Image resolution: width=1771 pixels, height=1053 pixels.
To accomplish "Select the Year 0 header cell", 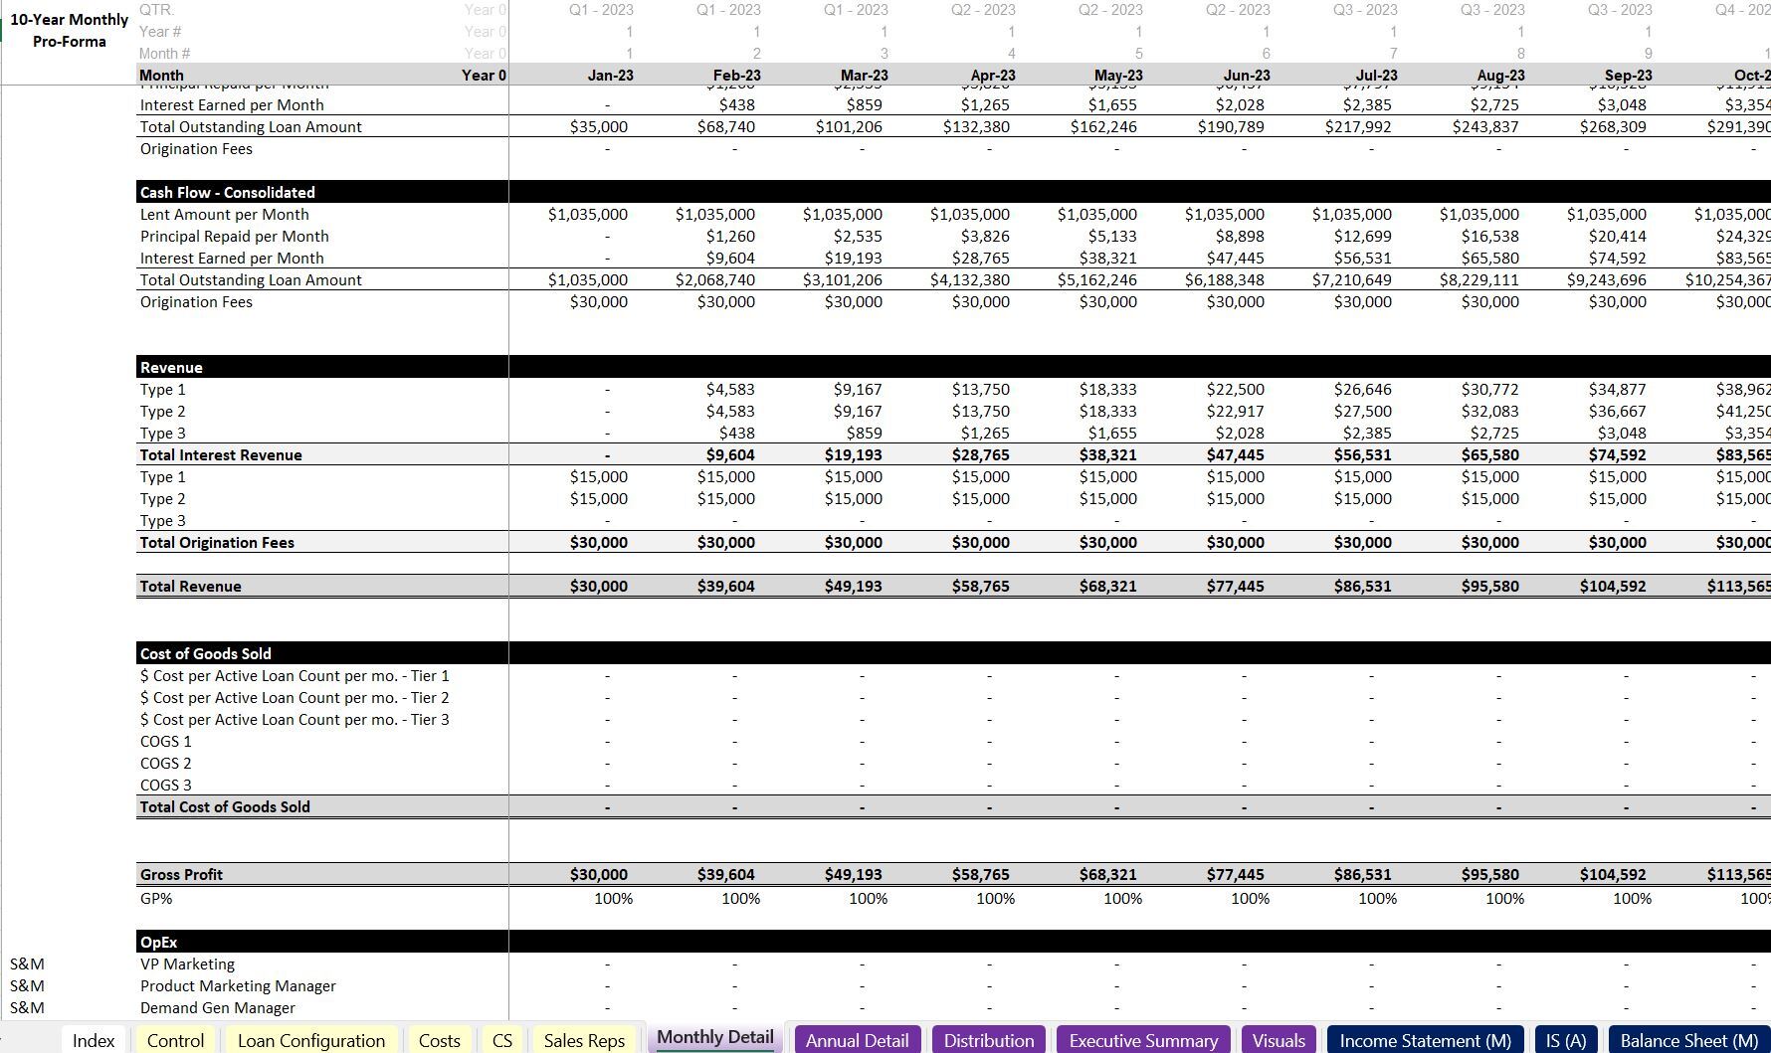I will click(484, 75).
